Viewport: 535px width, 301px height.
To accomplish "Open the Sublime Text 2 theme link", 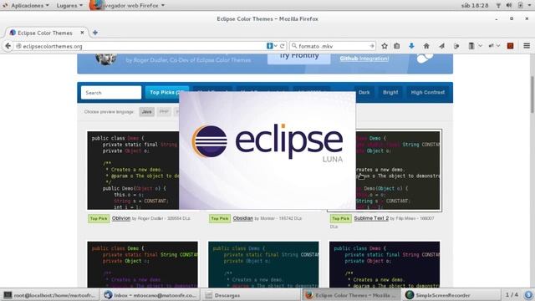I will pos(371,218).
